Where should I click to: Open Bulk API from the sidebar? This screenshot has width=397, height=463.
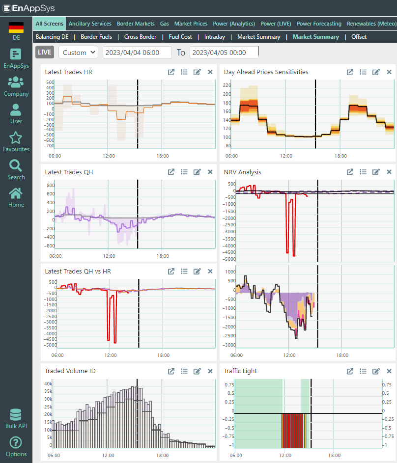pos(16,419)
